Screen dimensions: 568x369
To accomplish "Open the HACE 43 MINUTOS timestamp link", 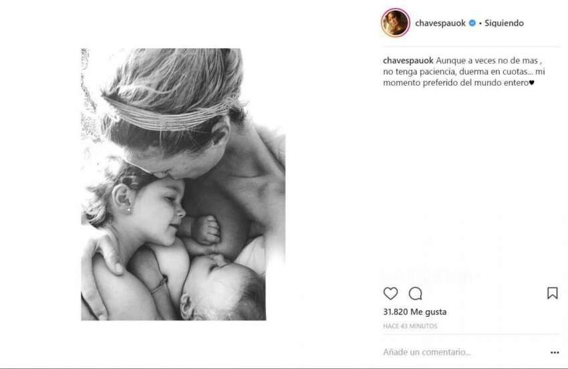I will 410,326.
